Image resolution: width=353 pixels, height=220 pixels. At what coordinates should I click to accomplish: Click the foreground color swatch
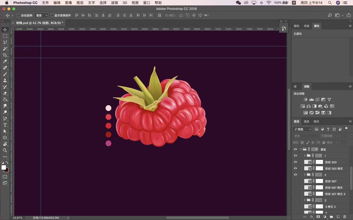click(4, 167)
